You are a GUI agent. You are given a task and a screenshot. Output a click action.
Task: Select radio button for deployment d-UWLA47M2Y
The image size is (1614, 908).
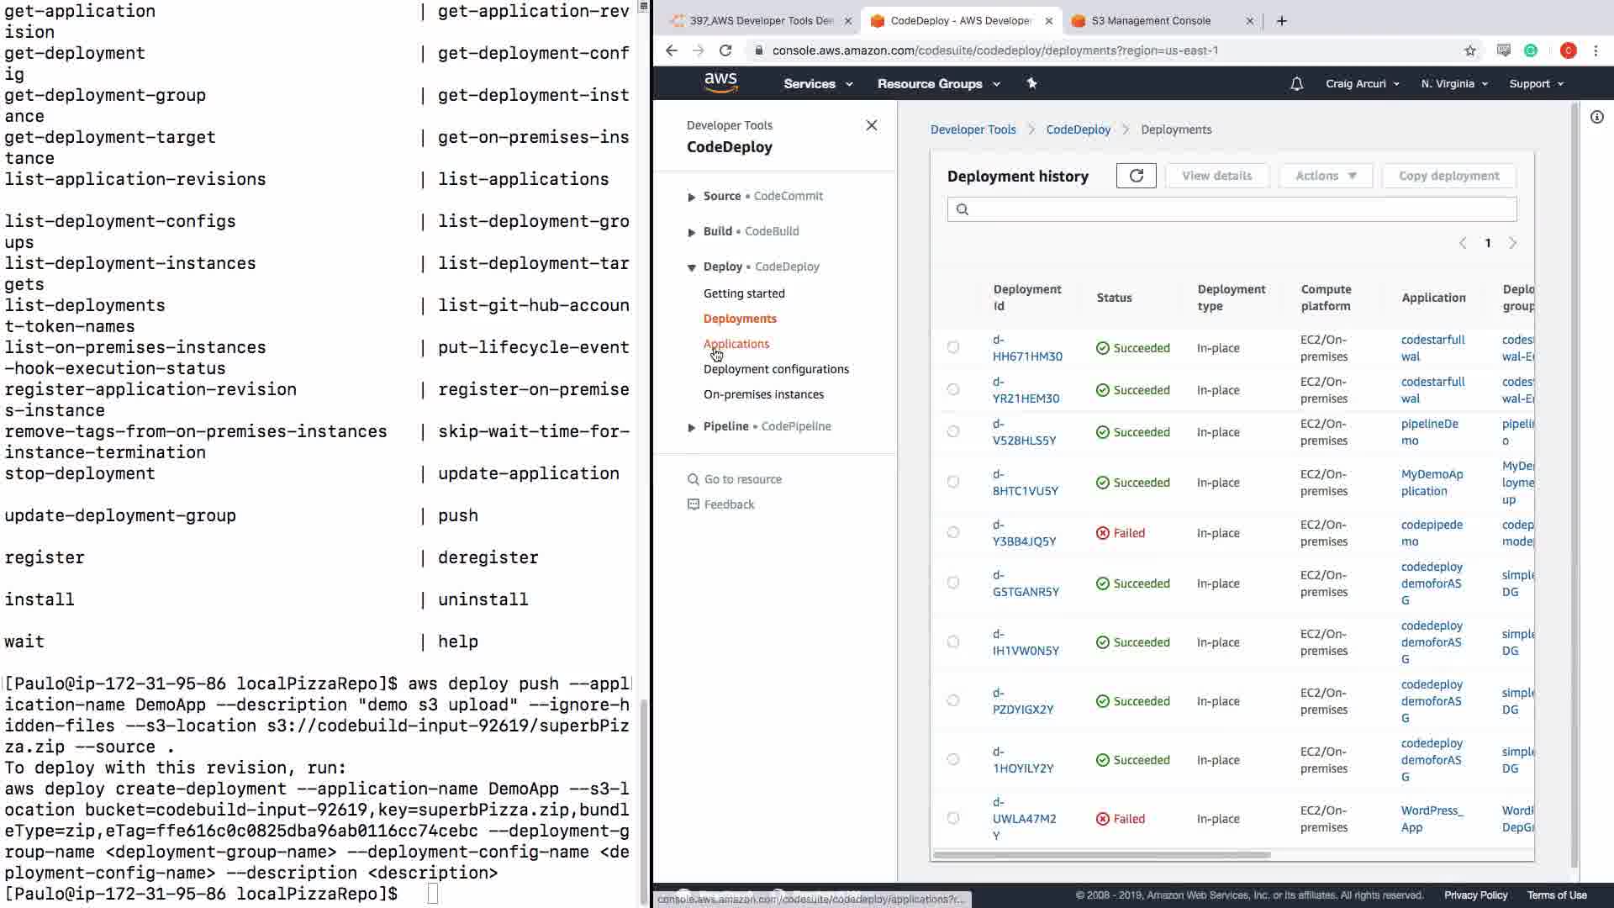coord(952,818)
